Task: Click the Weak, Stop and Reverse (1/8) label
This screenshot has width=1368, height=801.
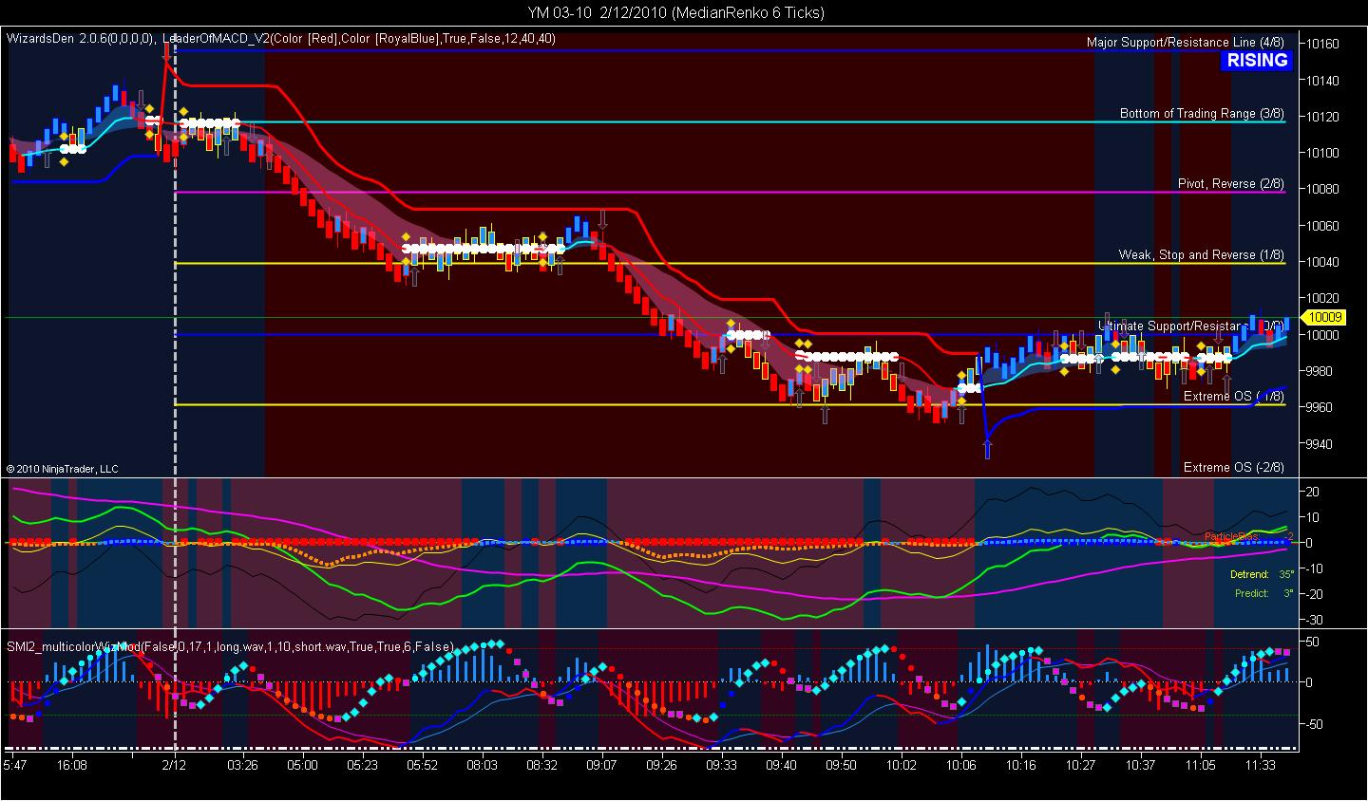Action: click(1201, 255)
